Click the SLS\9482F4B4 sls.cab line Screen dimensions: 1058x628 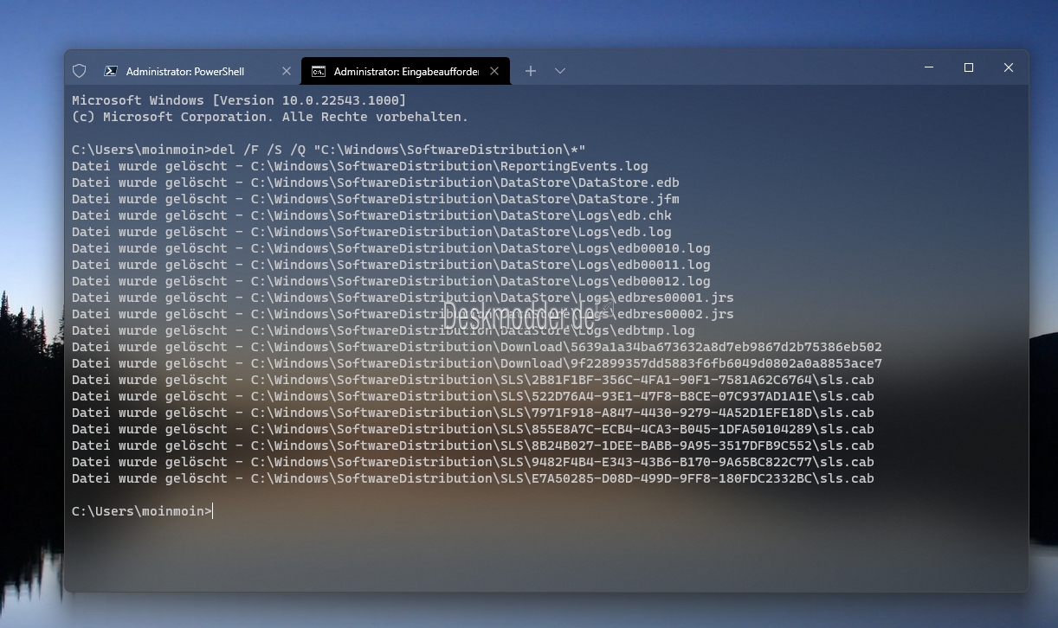coord(473,462)
